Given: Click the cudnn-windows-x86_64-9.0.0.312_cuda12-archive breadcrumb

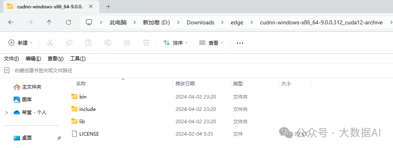Looking at the screenshot, I should pyautogui.click(x=321, y=22).
